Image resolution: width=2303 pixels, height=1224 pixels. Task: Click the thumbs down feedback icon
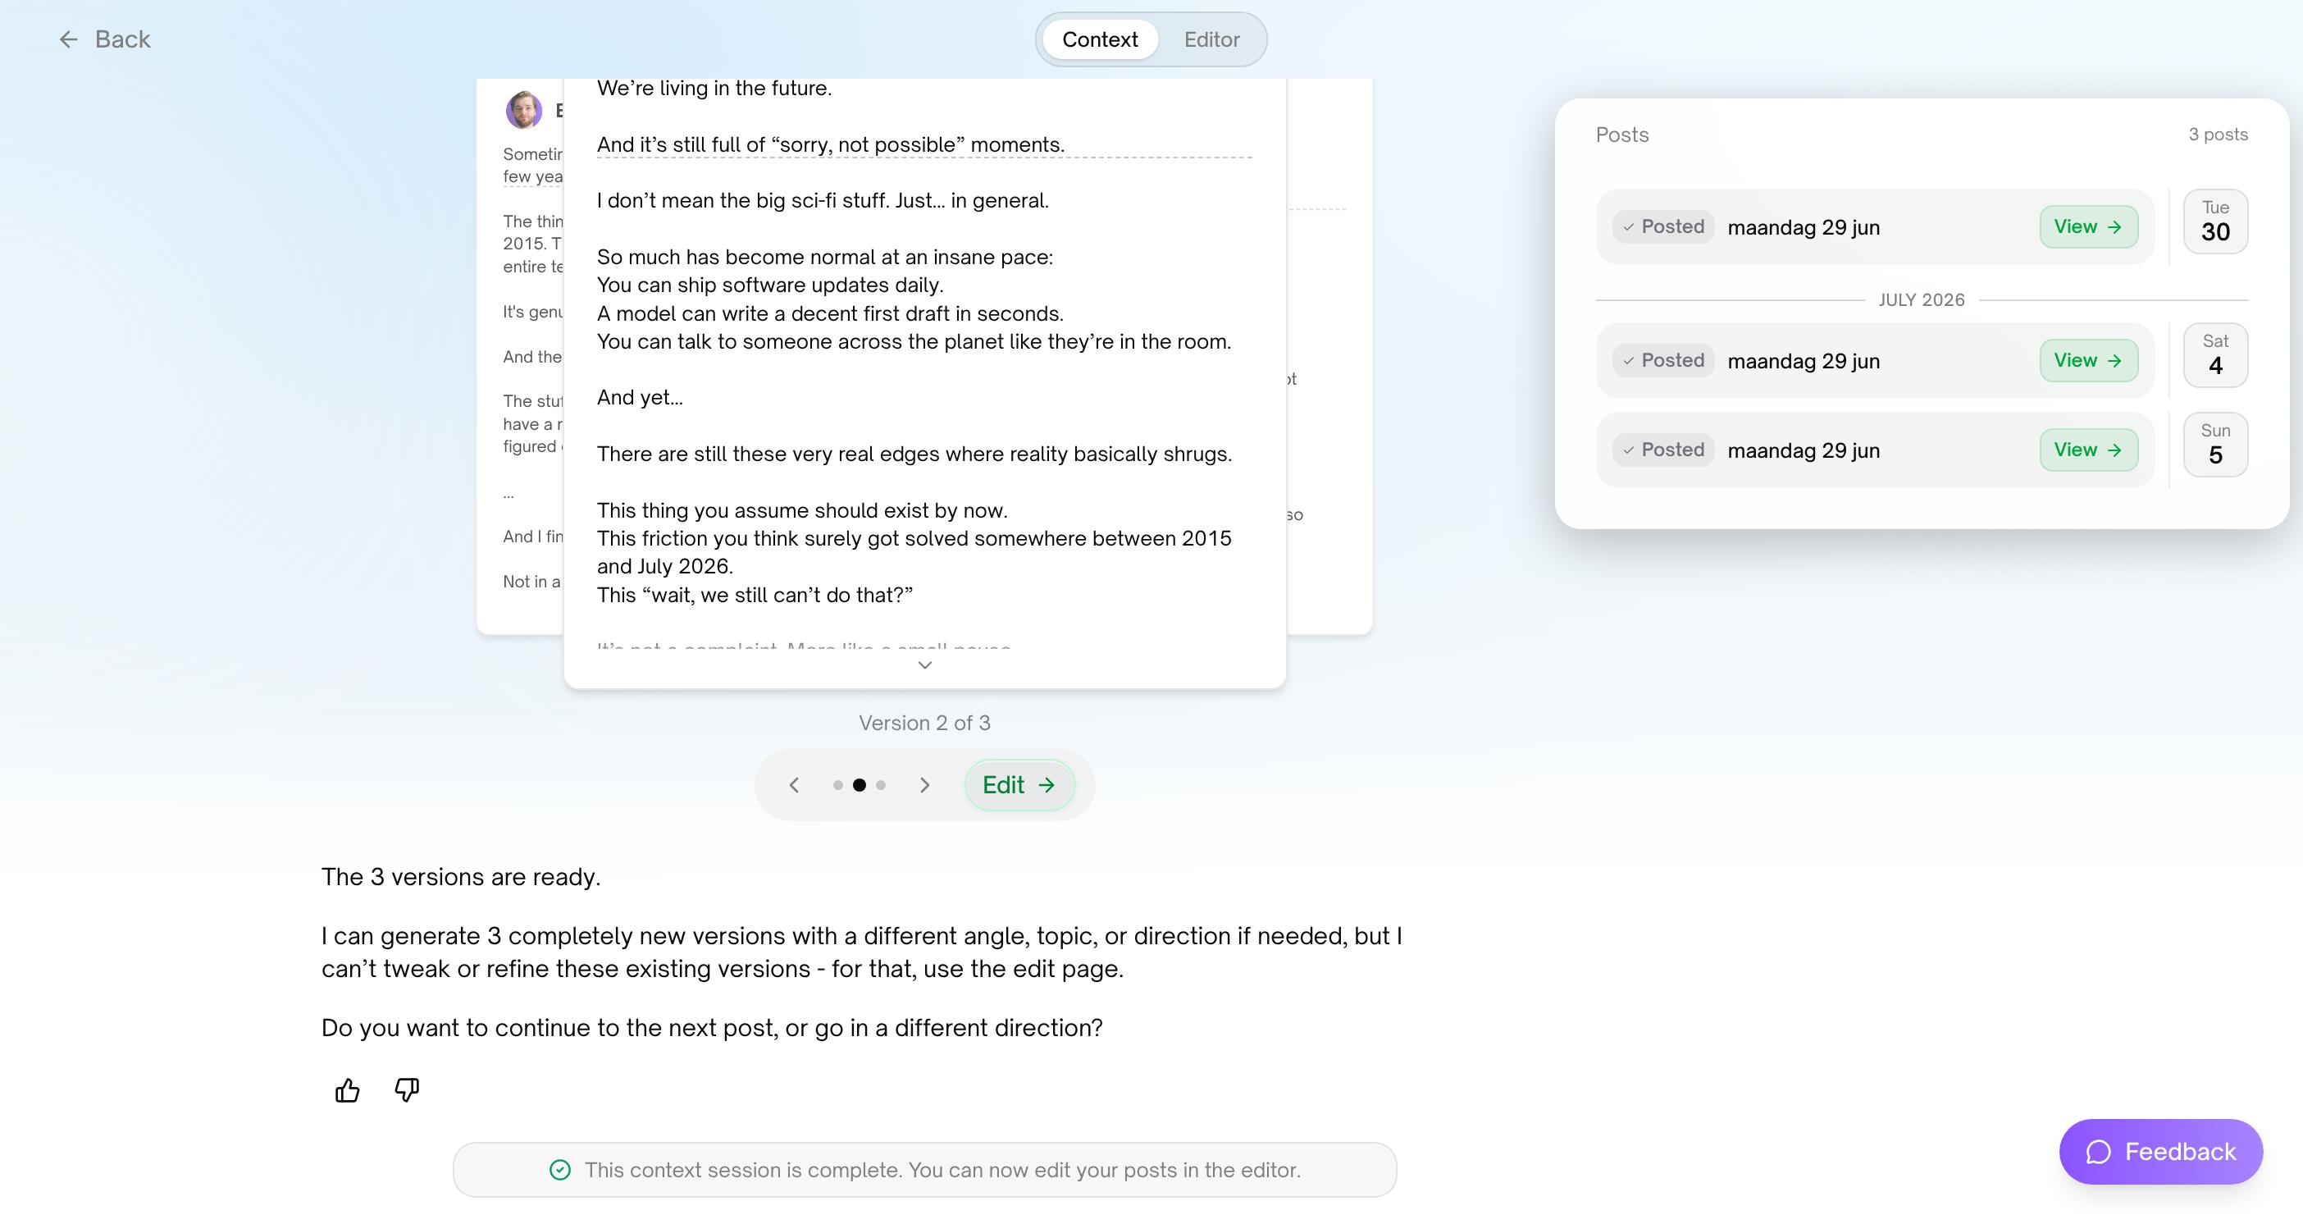[407, 1090]
